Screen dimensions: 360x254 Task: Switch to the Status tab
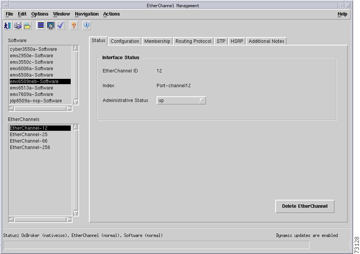pyautogui.click(x=98, y=41)
